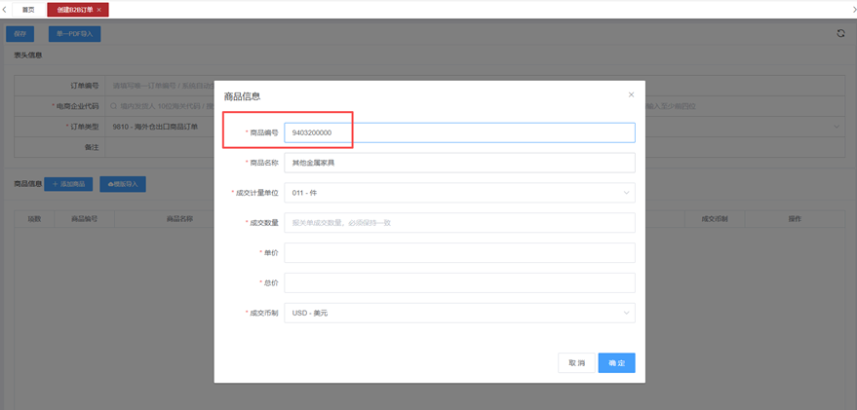Click the 表头信息 section title
This screenshot has height=410, width=857.
28,56
